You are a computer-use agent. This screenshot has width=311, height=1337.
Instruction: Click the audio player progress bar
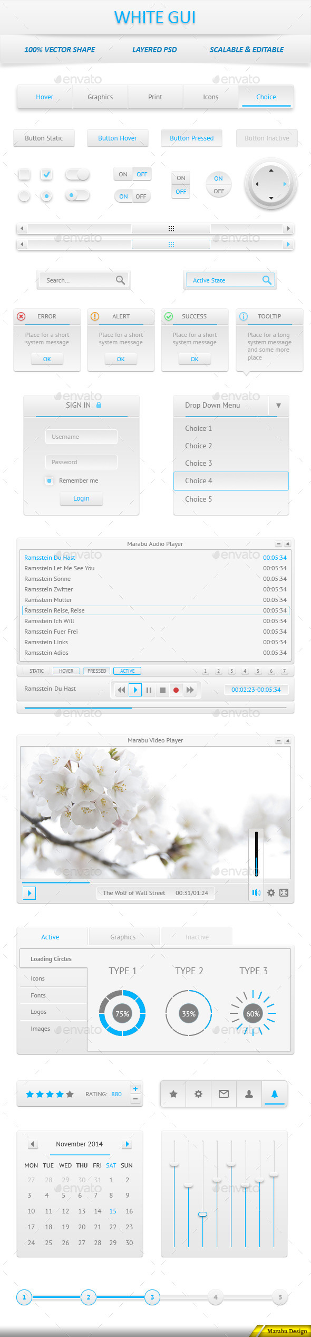tap(155, 708)
